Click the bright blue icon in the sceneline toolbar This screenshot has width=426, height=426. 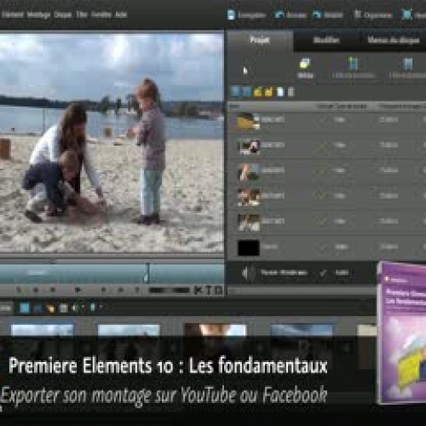[x=25, y=308]
